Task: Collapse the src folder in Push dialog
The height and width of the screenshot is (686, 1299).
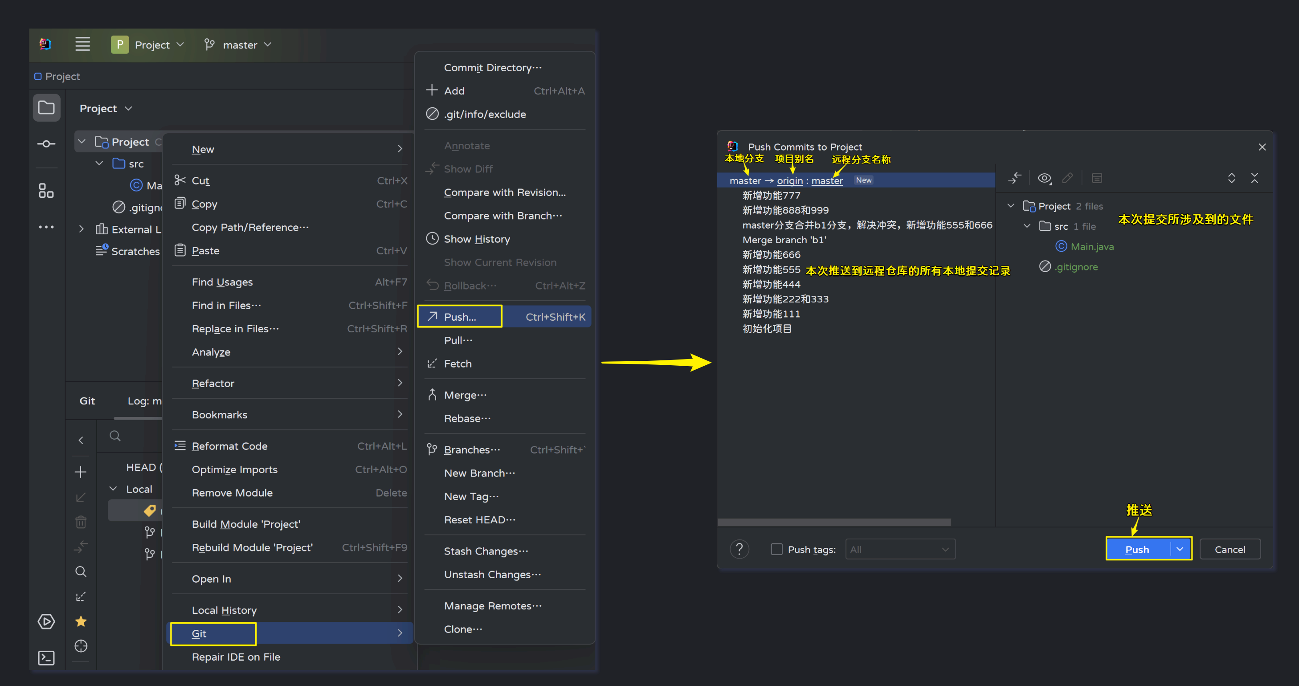Action: (x=1027, y=226)
